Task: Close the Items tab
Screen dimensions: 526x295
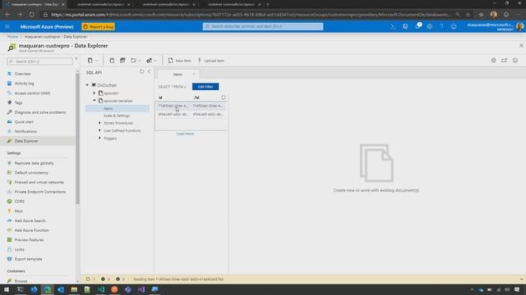Action: click(194, 75)
